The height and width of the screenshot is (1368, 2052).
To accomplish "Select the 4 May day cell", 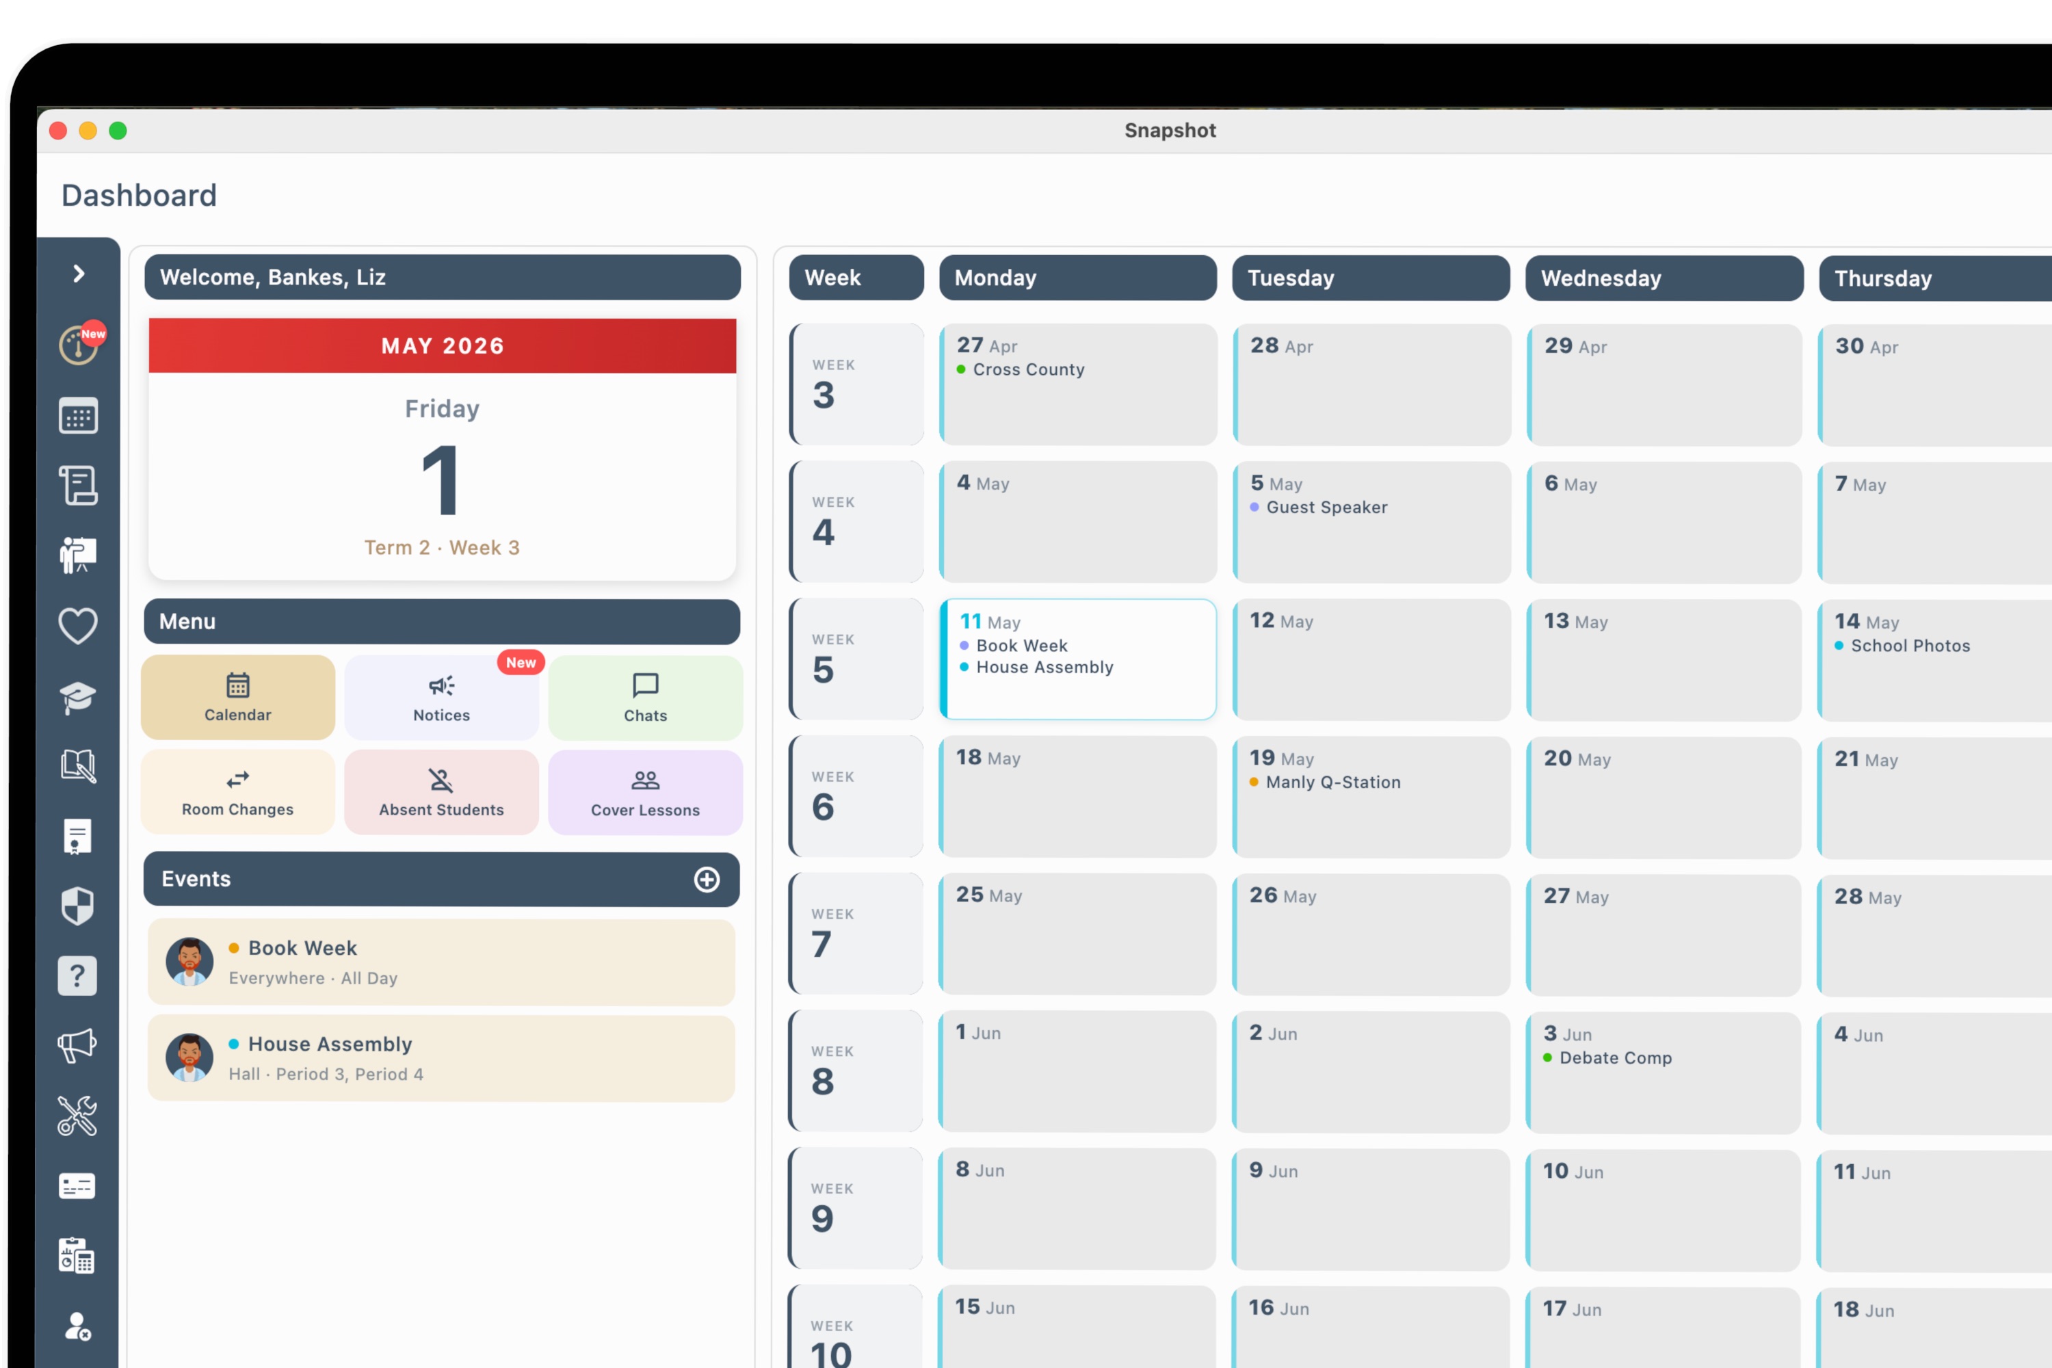I will point(1077,522).
